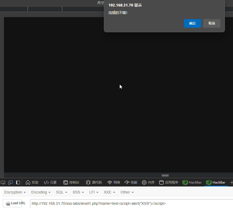Toggle the DevTools sidebar dock icon
This screenshot has width=233, height=208.
click(x=18, y=182)
